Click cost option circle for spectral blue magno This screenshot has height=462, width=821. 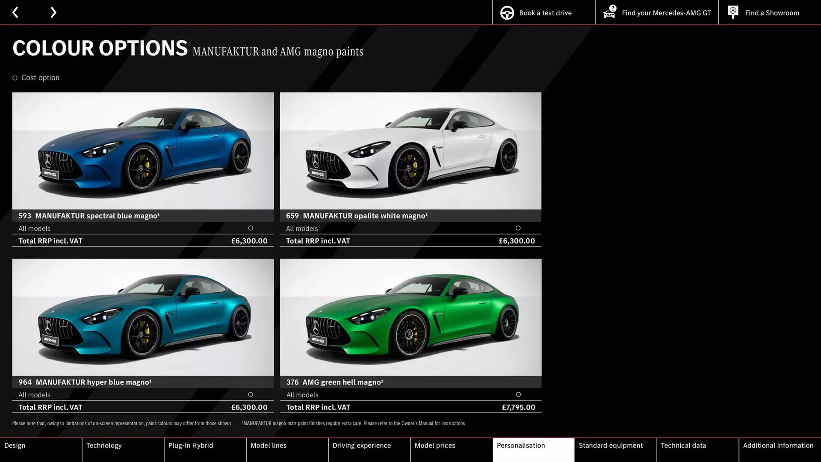pyautogui.click(x=251, y=228)
